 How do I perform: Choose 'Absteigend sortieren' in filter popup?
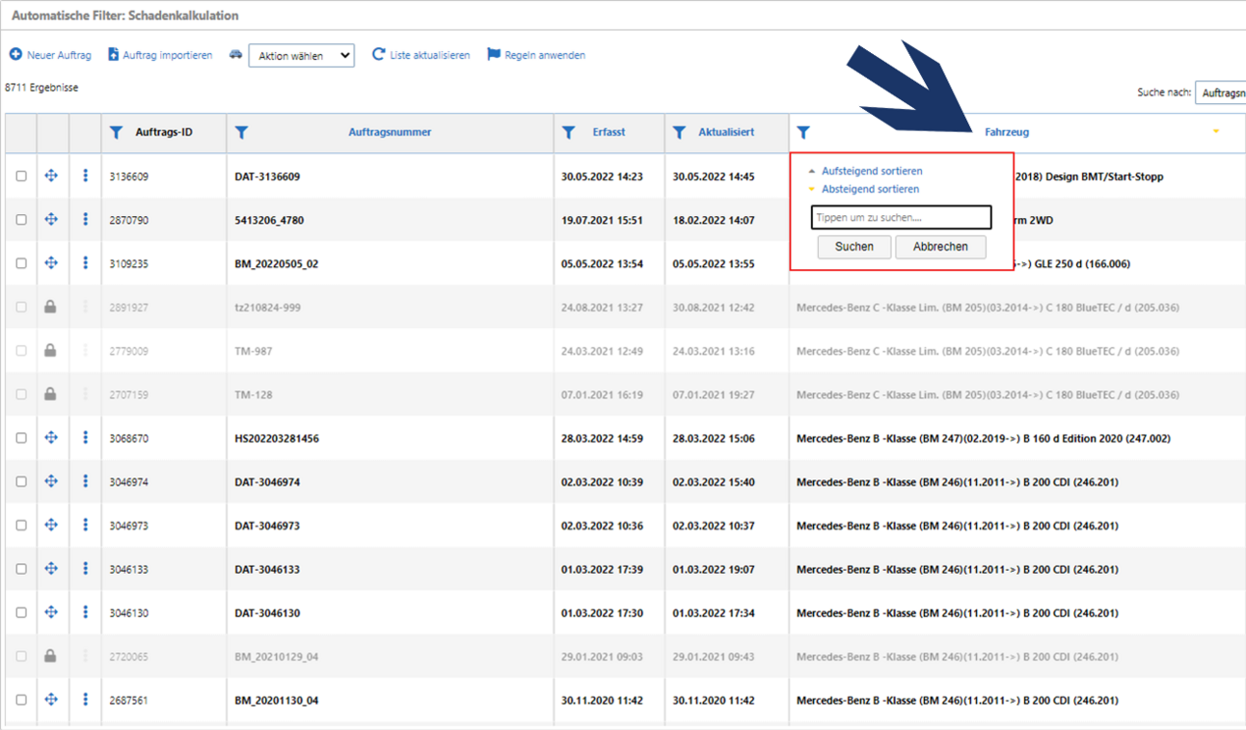click(870, 189)
